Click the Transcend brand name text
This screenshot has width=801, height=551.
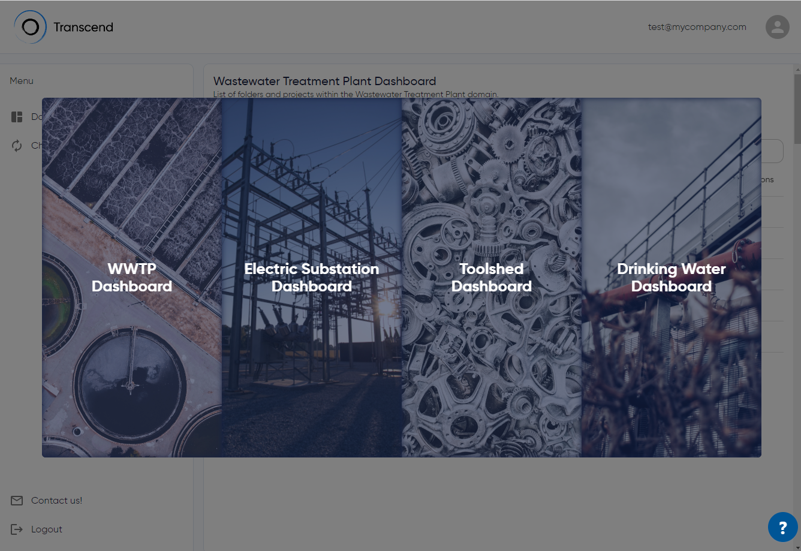tap(83, 27)
